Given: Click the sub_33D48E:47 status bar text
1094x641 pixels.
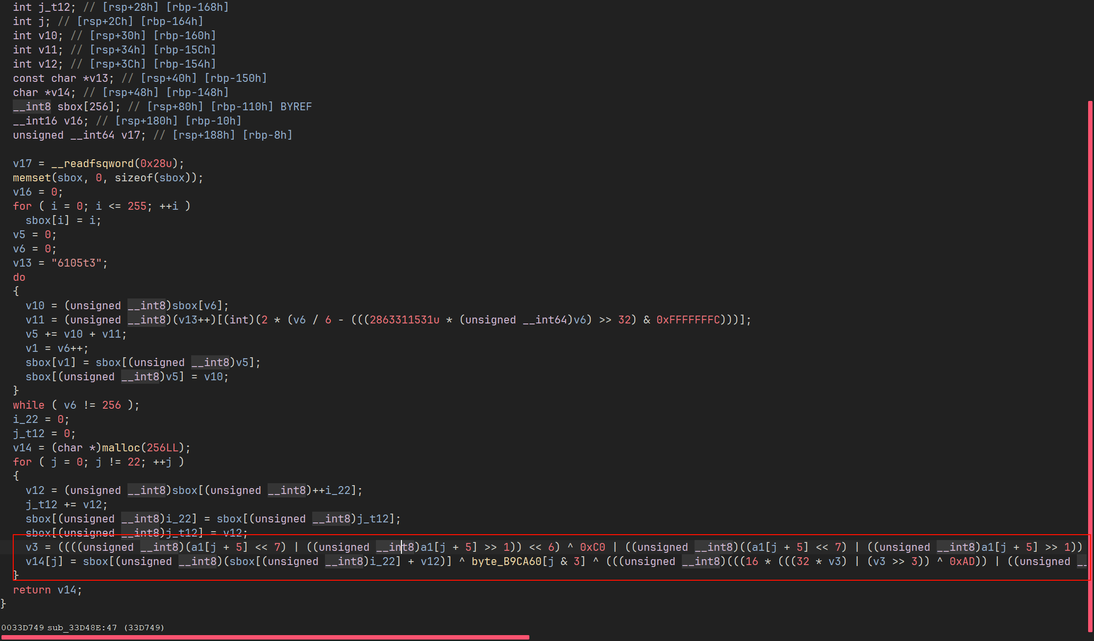Looking at the screenshot, I should point(82,628).
